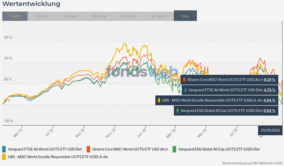Image resolution: width=284 pixels, height=166 pixels.
Task: Toggle Vanguard FTSE All-World series in legend
Action: click(45, 149)
